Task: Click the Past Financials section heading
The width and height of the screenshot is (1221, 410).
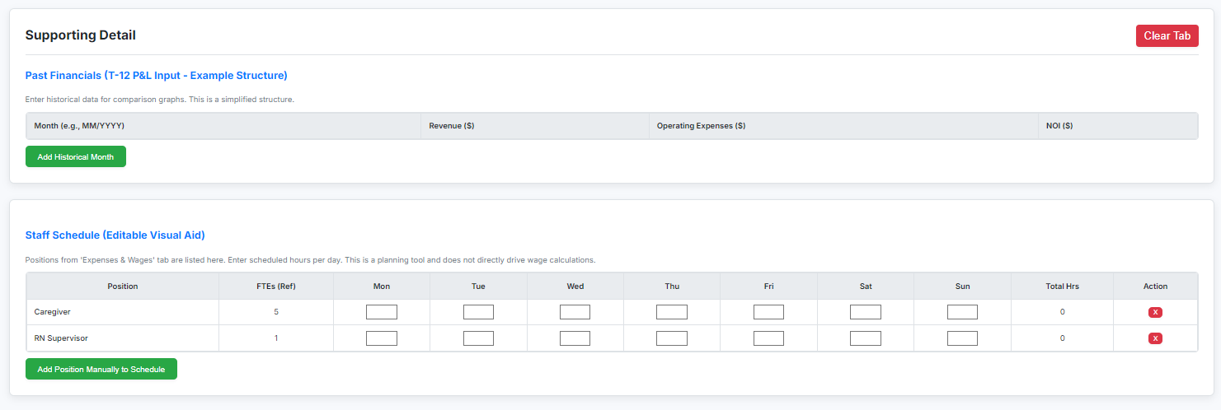Action: click(157, 75)
